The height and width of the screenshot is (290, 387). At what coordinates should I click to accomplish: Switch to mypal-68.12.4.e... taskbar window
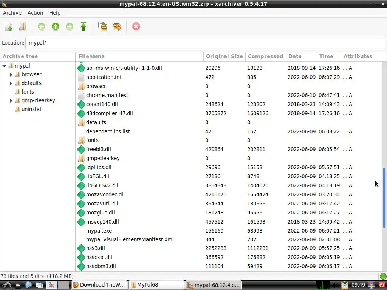[214, 285]
